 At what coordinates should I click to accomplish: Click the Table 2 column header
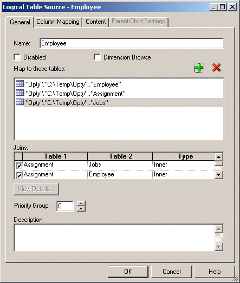click(x=120, y=156)
